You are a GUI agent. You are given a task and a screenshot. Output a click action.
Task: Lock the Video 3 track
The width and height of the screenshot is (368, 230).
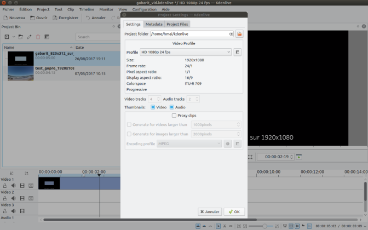pyautogui.click(x=5, y=211)
